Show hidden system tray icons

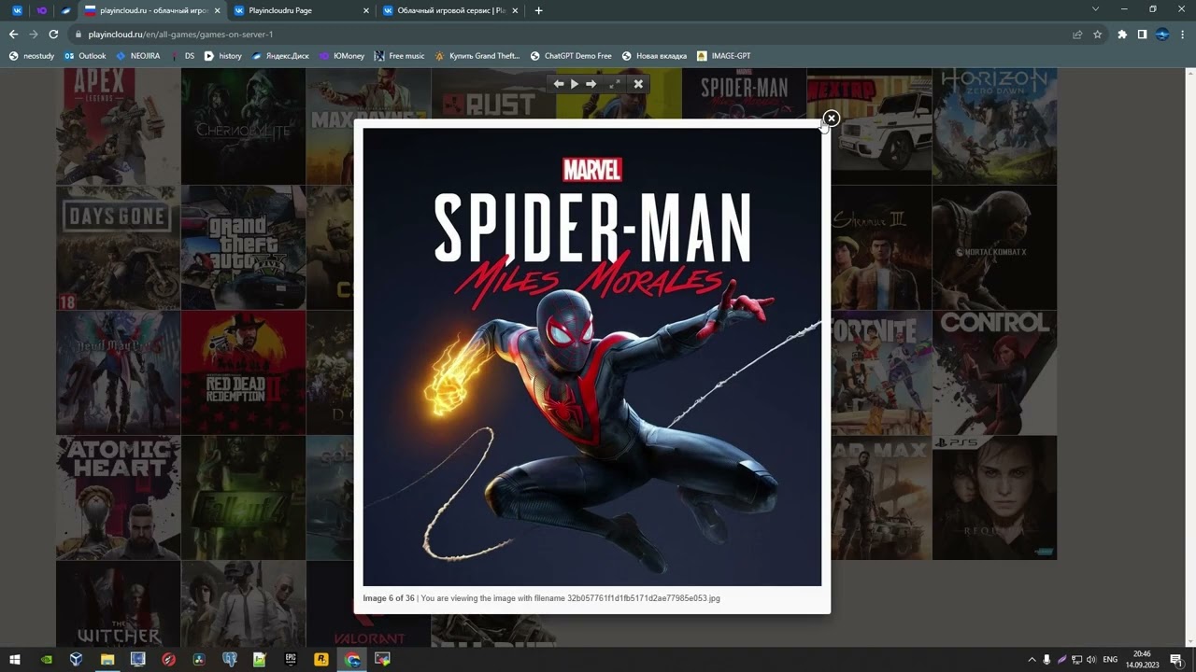[1032, 659]
